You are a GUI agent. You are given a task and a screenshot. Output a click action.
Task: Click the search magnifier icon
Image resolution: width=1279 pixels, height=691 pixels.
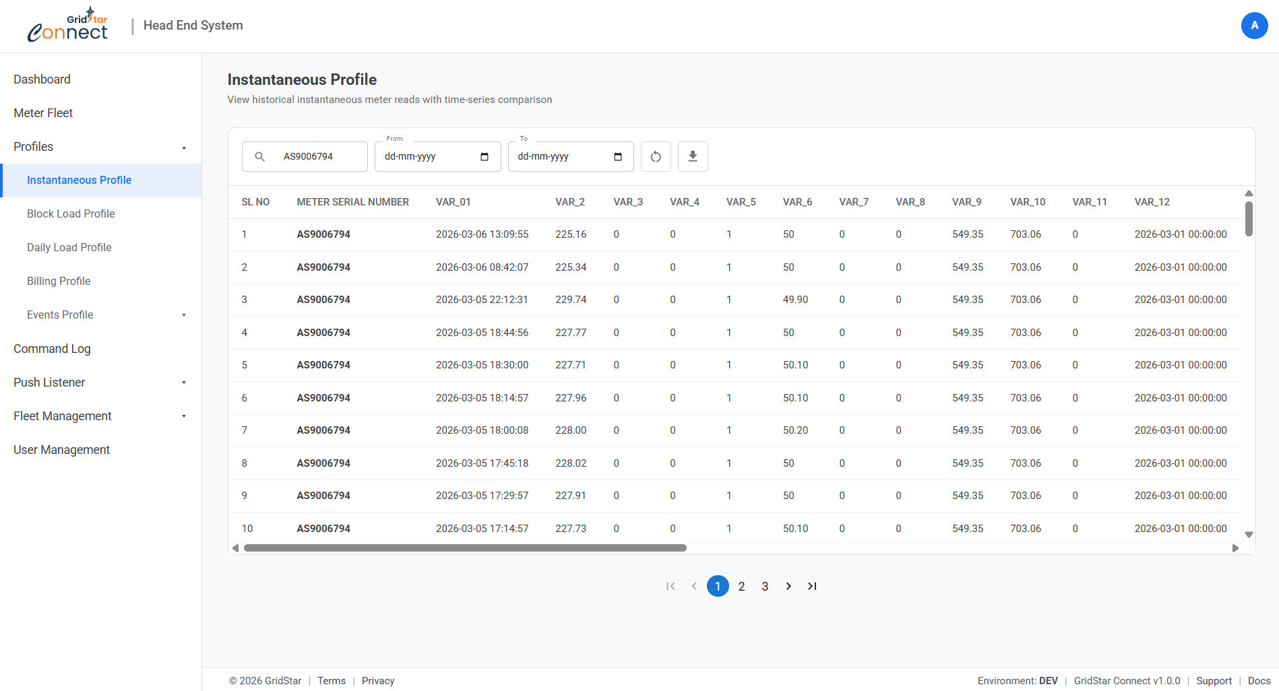(259, 156)
